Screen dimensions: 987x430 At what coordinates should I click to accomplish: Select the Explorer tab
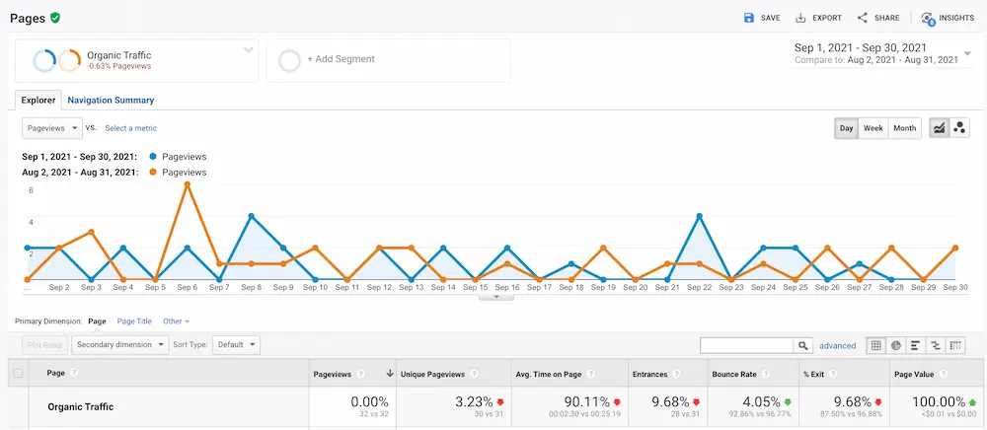[x=38, y=100]
